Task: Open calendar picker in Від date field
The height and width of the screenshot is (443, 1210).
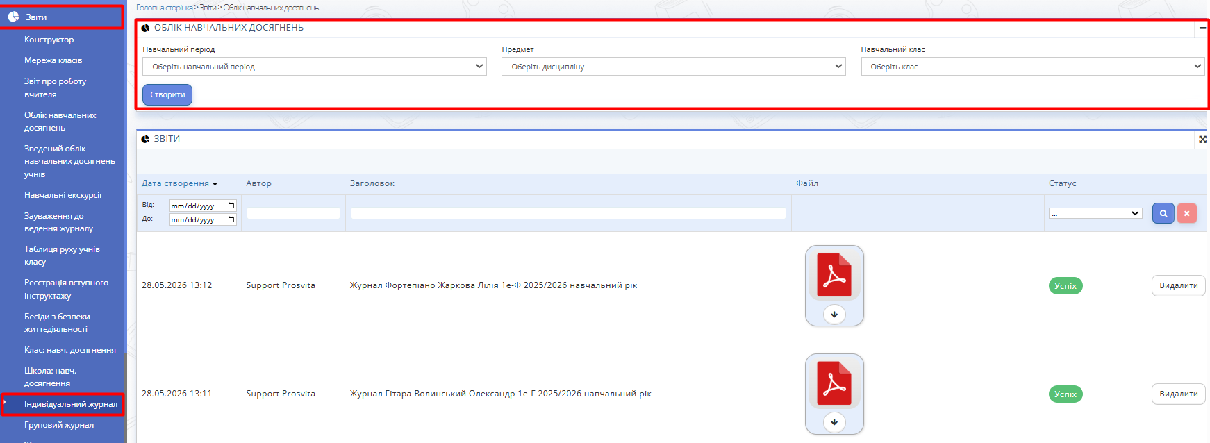Action: point(231,206)
